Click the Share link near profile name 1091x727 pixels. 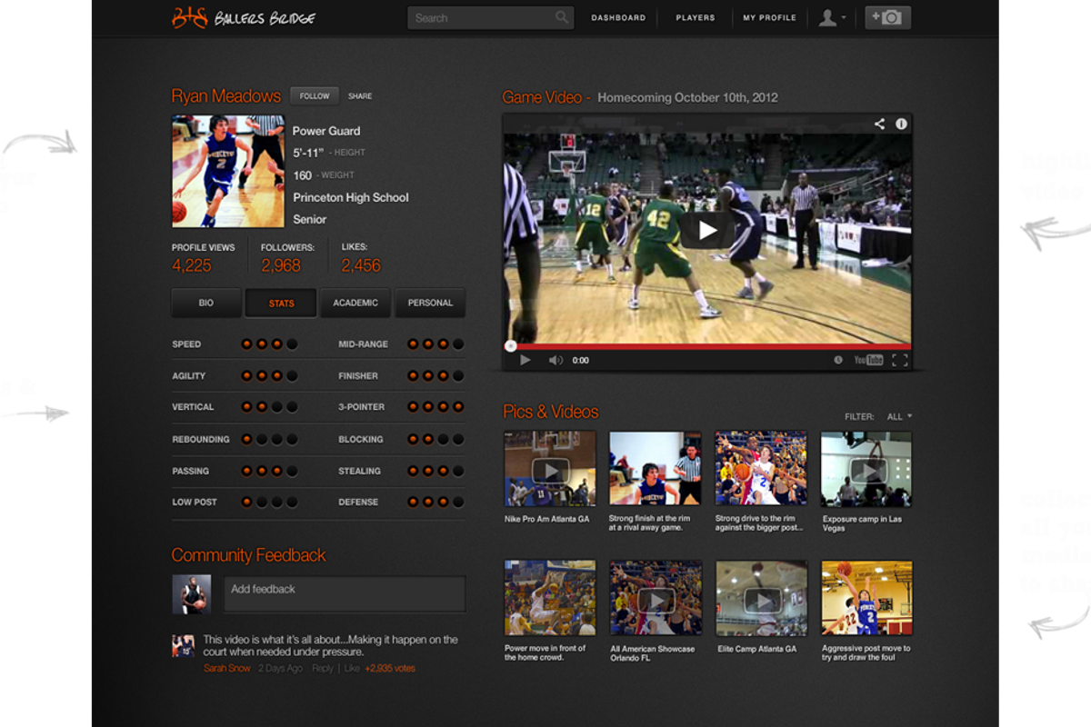click(x=360, y=96)
